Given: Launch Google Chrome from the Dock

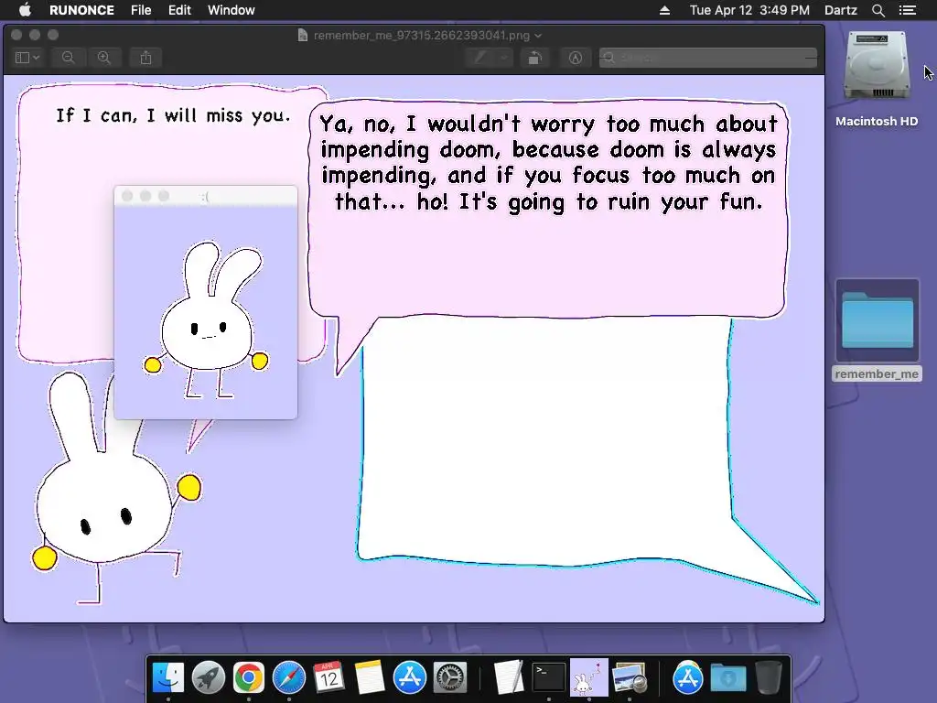Looking at the screenshot, I should tap(249, 678).
